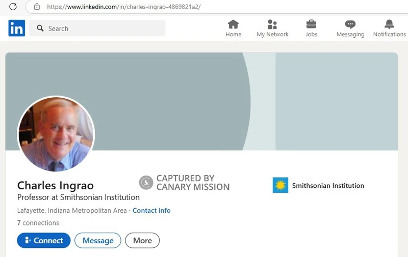Reload the page with browser refresh

coord(13,7)
